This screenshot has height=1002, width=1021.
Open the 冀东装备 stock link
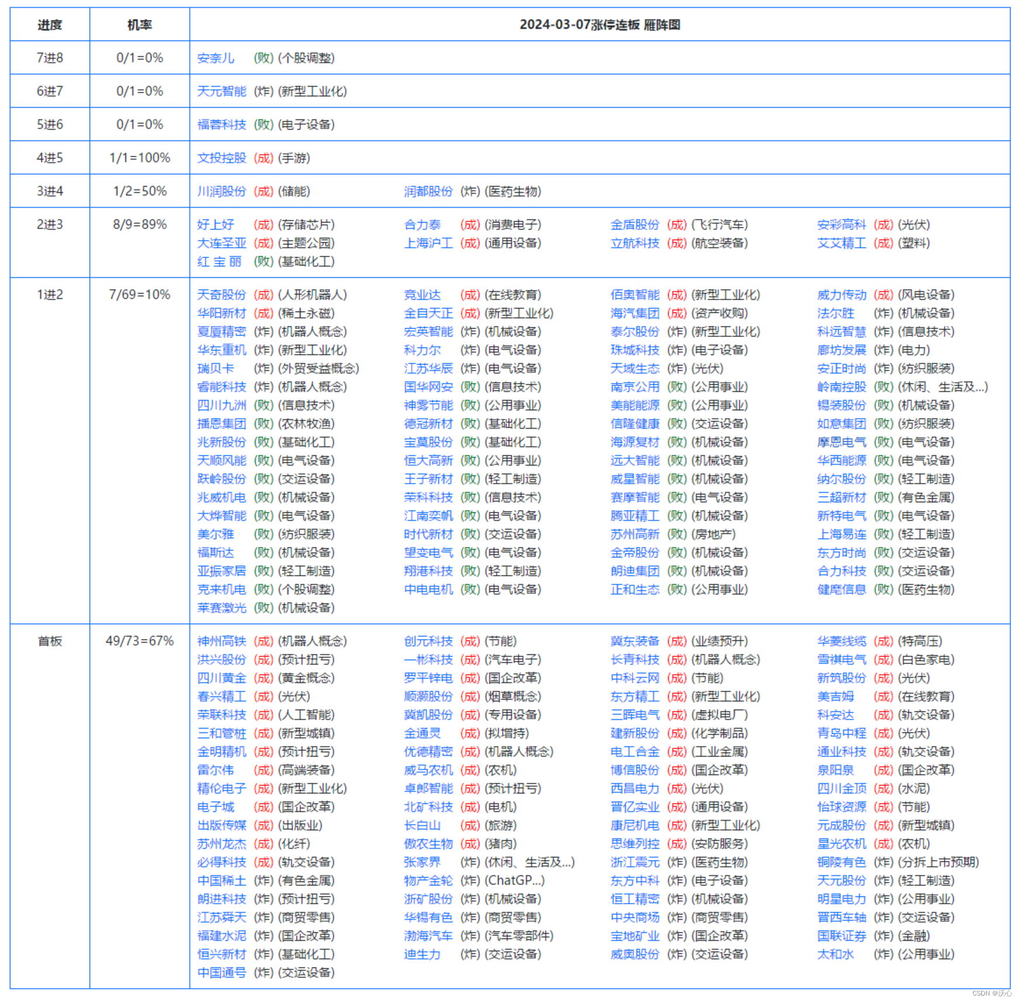635,641
